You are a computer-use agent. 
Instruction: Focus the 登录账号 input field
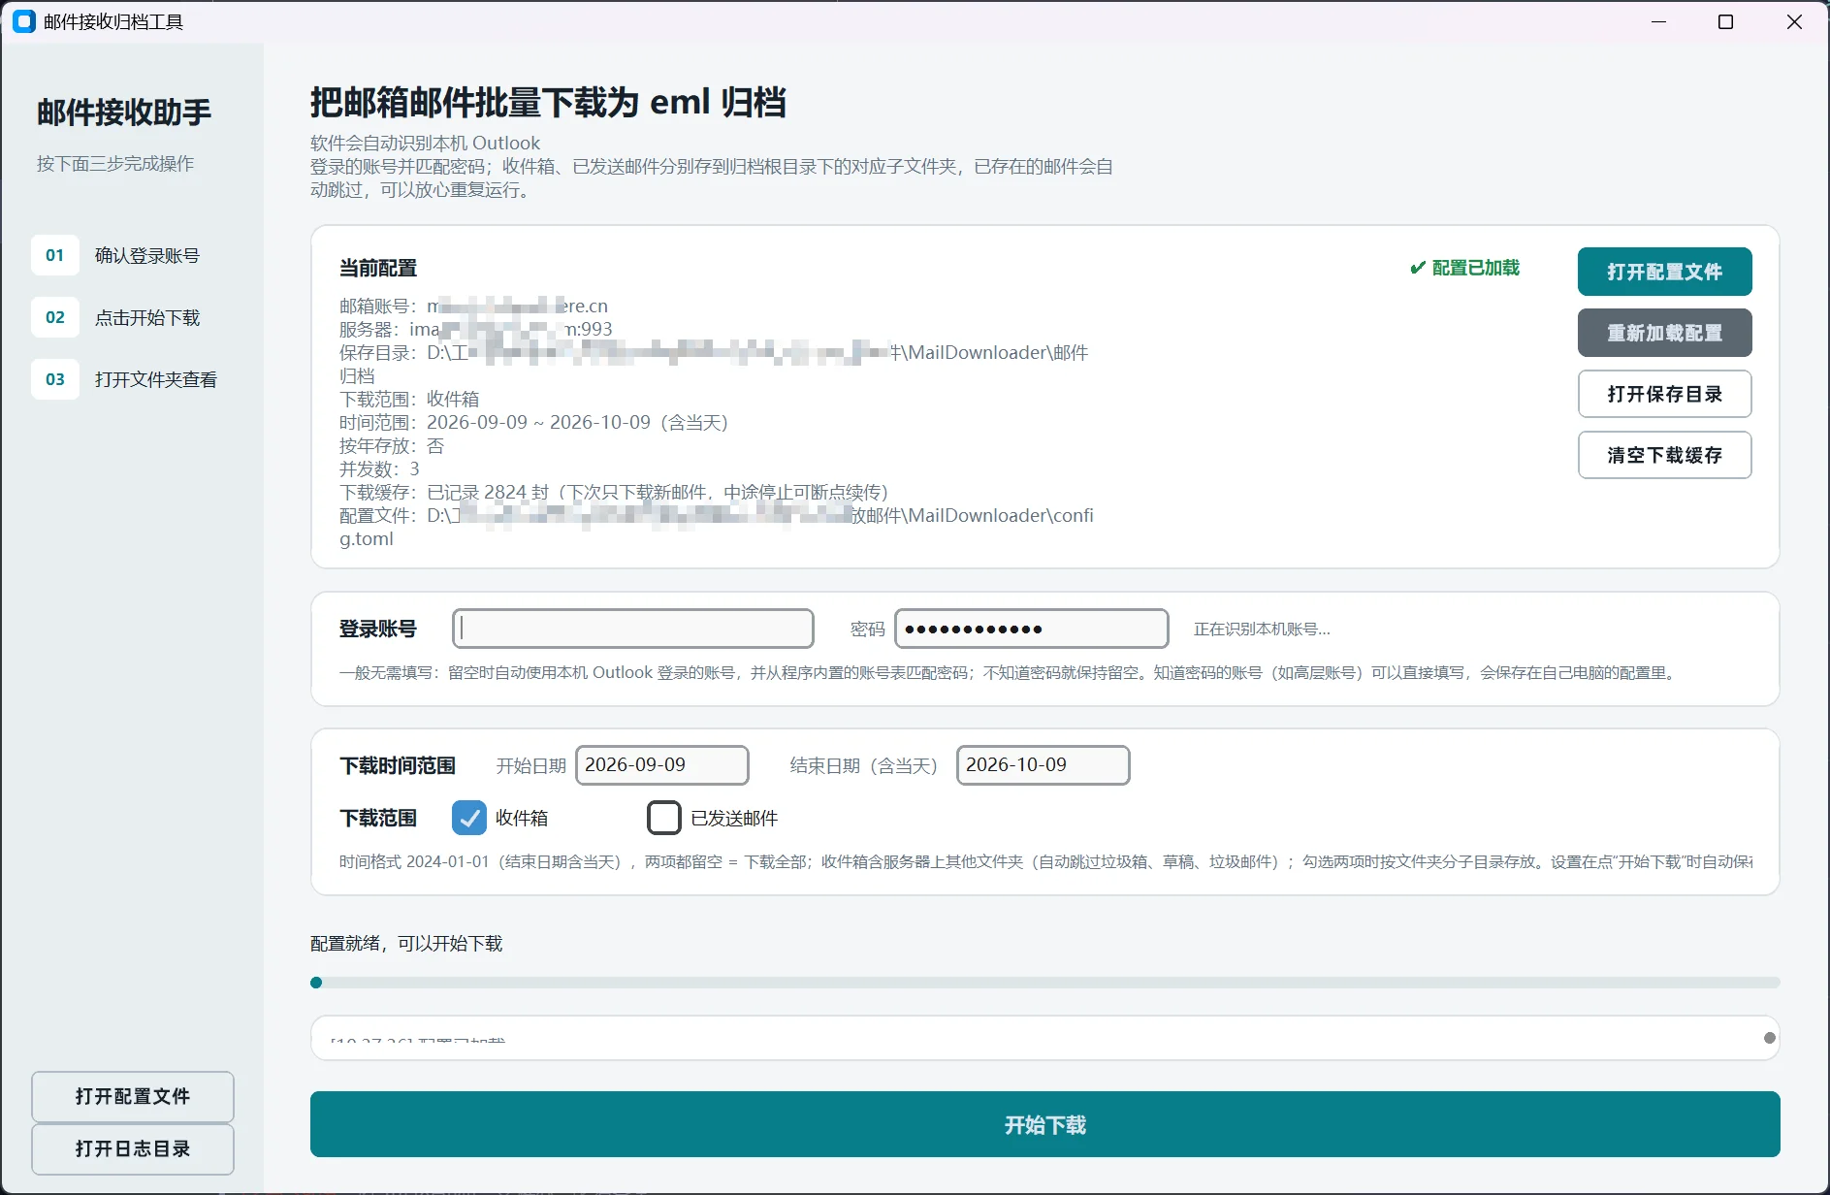pyautogui.click(x=633, y=629)
